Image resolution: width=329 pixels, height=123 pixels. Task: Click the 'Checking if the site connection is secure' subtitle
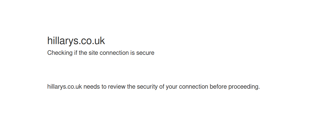tap(101, 53)
